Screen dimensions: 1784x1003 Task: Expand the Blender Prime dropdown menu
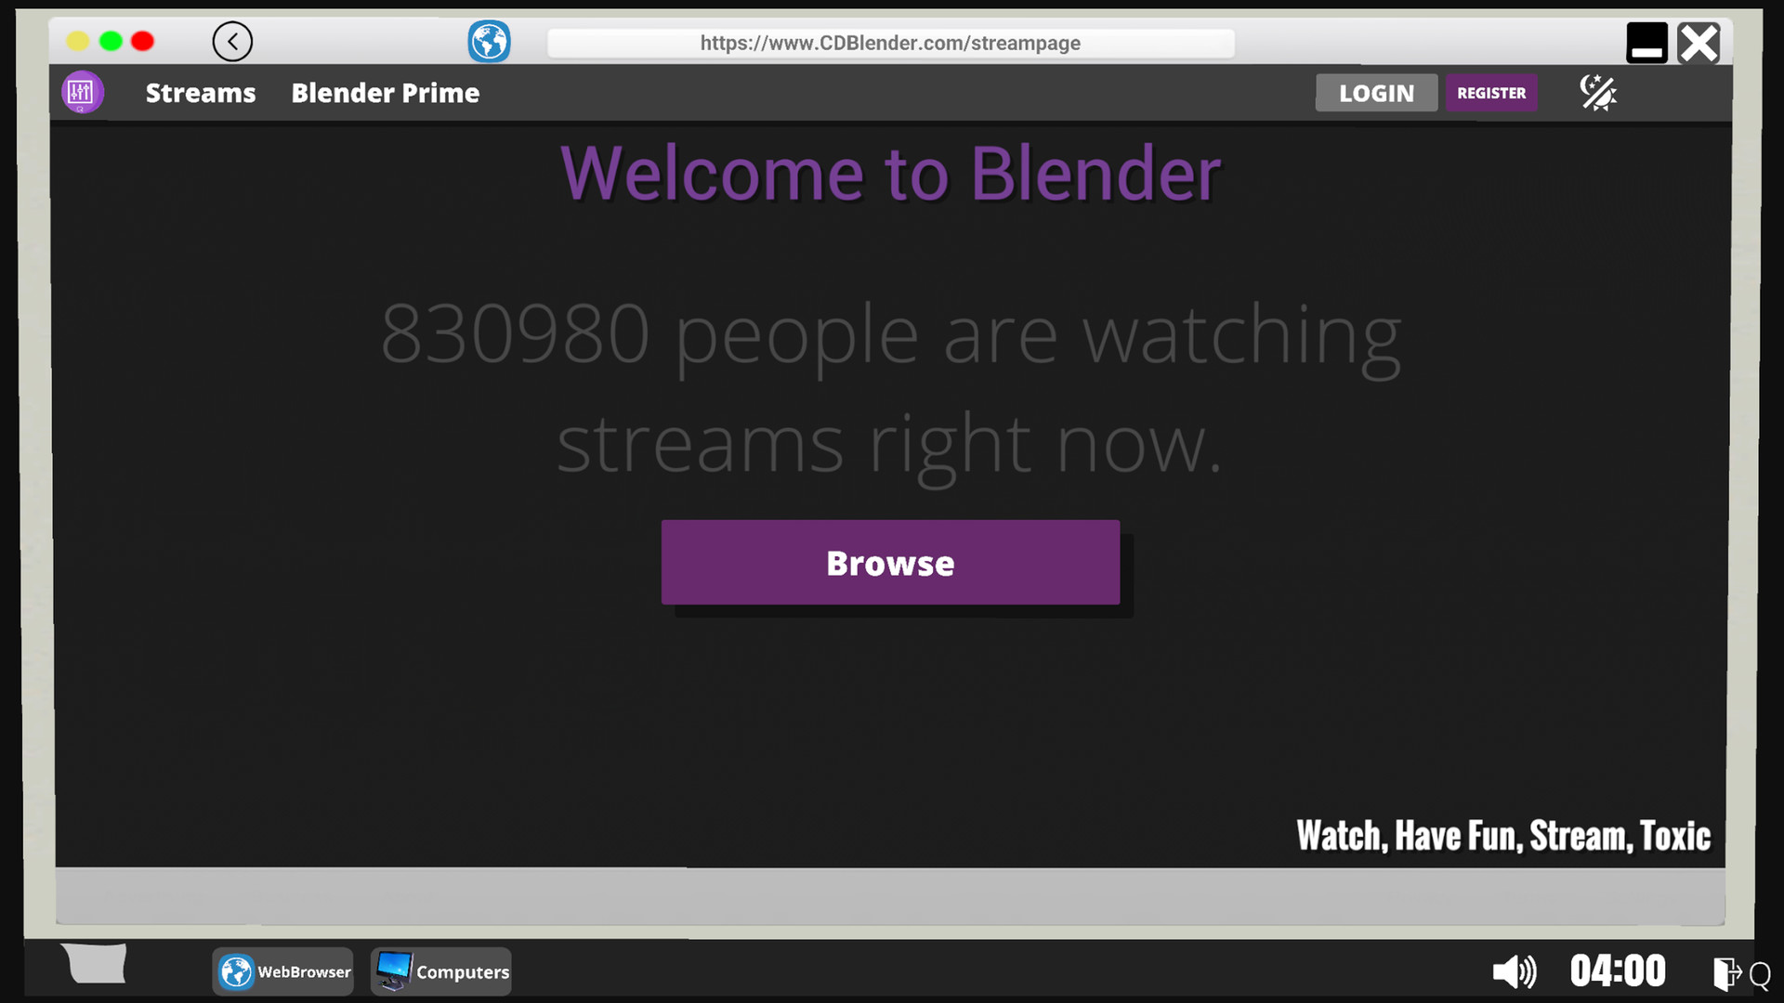[385, 92]
